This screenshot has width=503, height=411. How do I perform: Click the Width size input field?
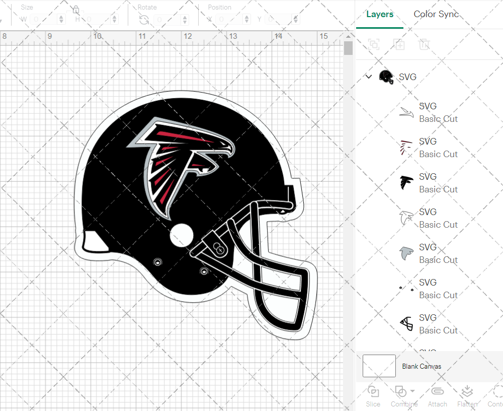[44, 19]
